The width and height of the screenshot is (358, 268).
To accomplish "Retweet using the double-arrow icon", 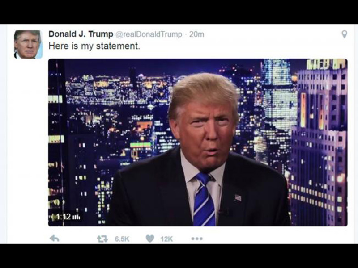I will (102, 239).
